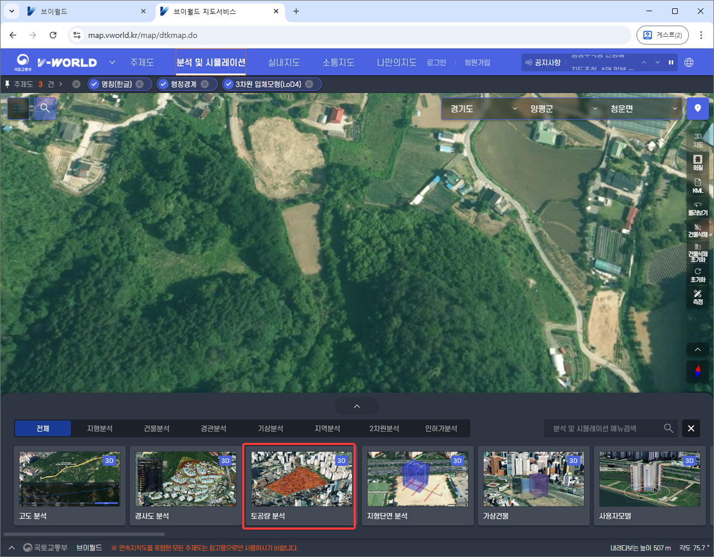Screen dimensions: 714x557
Task: Click the 초기화 reset icon
Action: [x=697, y=275]
